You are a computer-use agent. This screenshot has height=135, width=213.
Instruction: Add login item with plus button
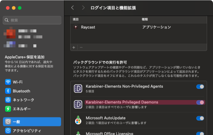[74, 47]
